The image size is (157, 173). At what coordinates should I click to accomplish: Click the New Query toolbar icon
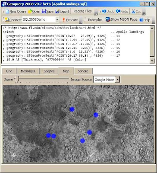pos(7,11)
